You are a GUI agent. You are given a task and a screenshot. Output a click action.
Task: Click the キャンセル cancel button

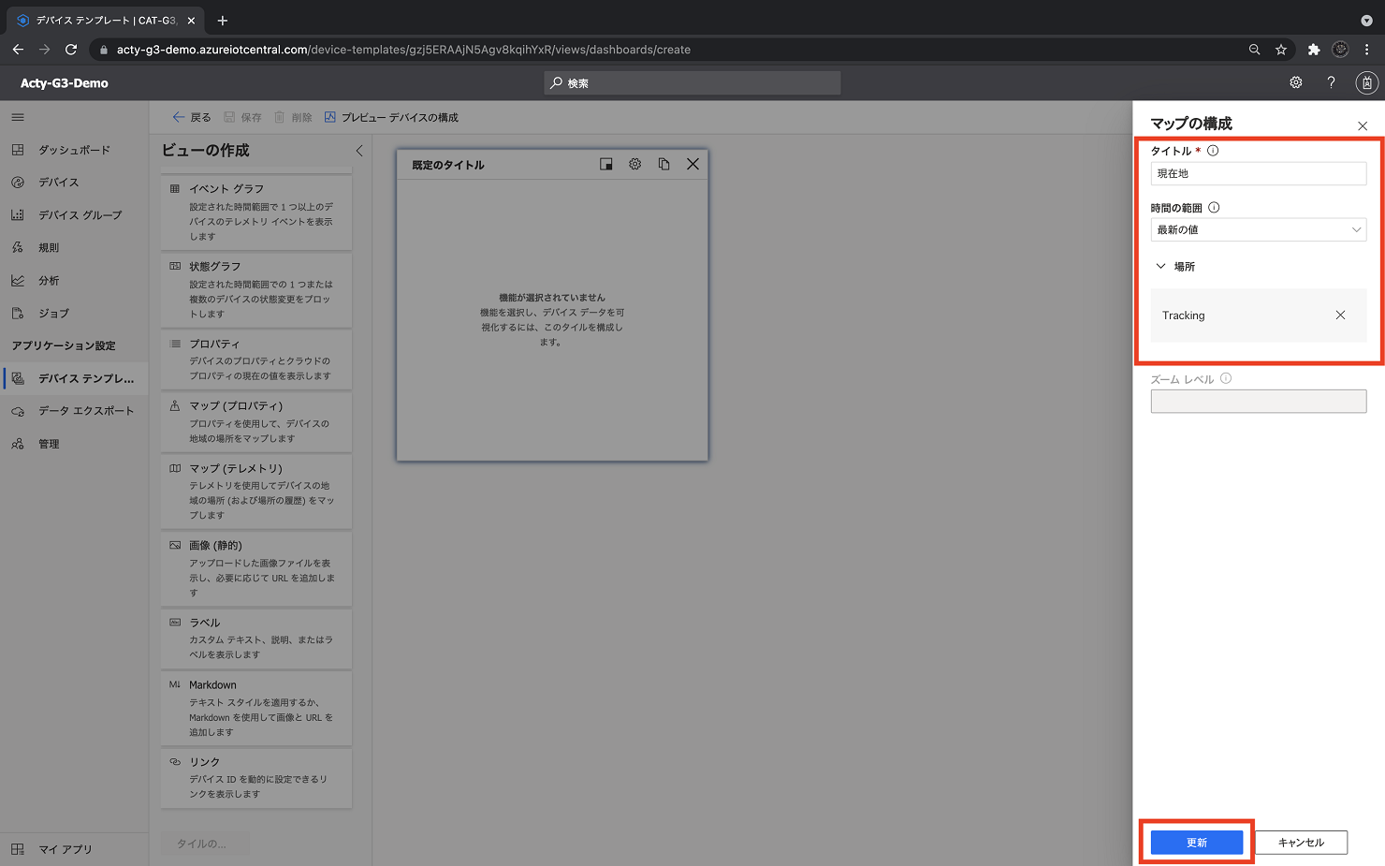coord(1301,843)
